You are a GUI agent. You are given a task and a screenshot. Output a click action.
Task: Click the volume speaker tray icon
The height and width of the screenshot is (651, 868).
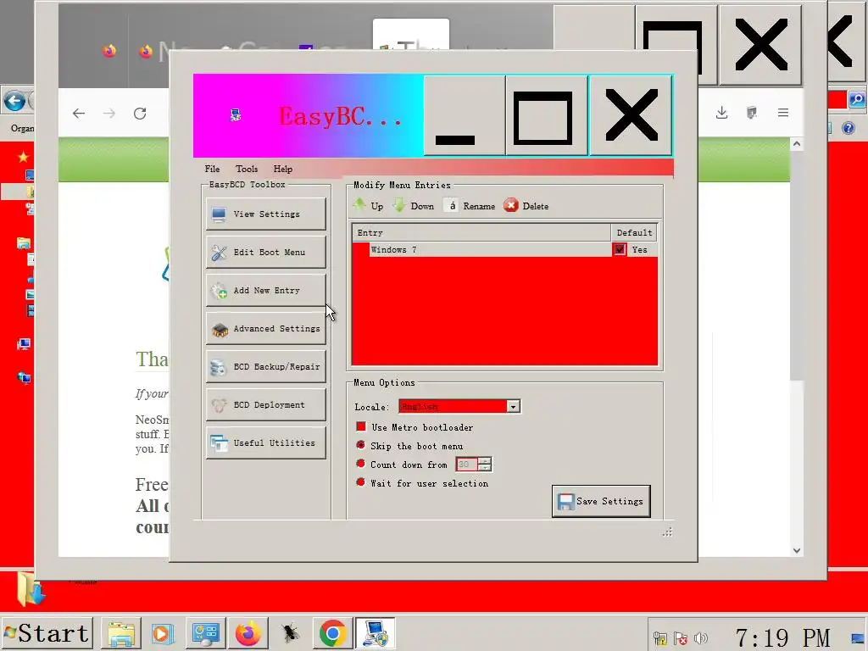tap(701, 639)
